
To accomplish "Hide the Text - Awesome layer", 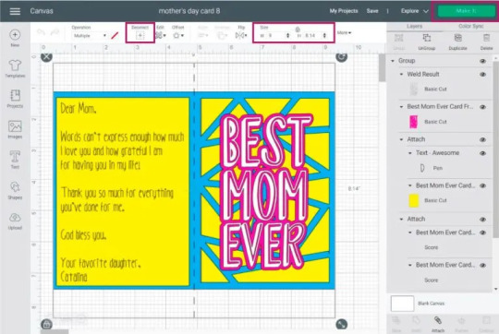I will [482, 153].
